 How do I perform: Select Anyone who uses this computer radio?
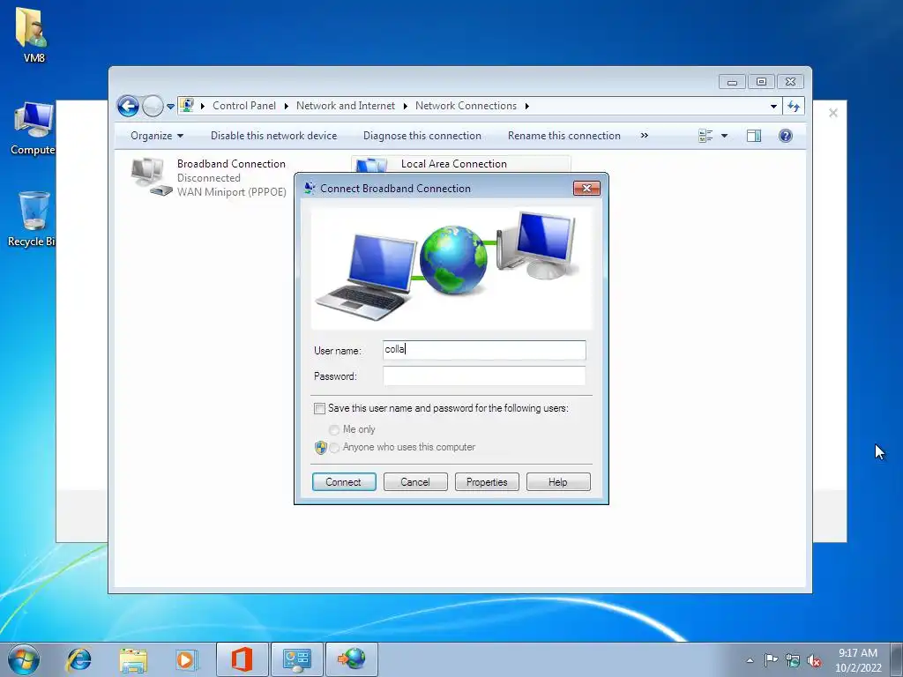point(334,448)
